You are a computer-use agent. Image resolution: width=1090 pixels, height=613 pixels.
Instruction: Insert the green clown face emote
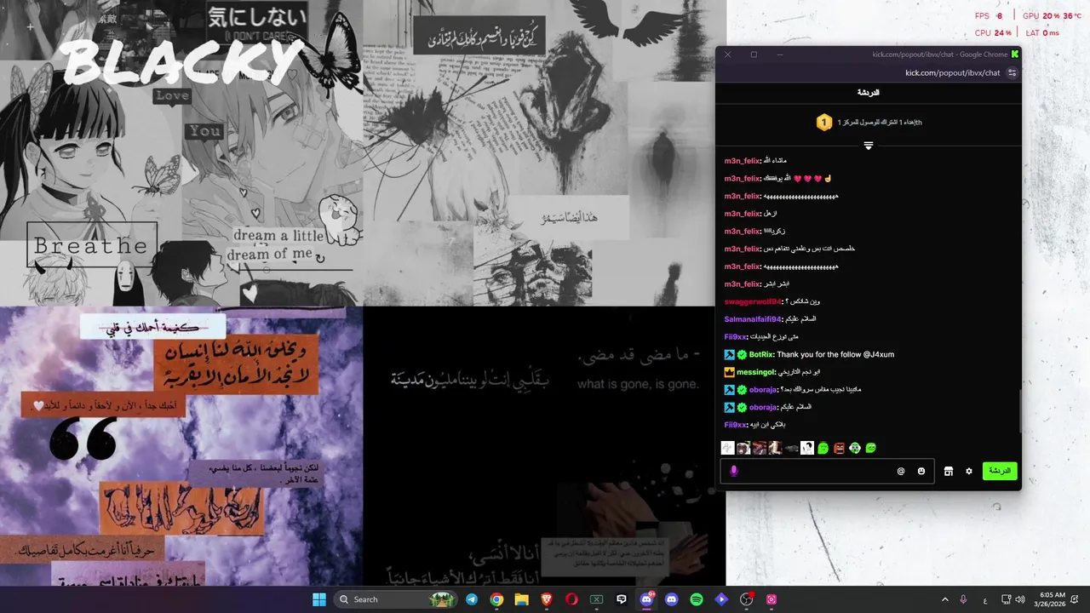click(x=855, y=448)
